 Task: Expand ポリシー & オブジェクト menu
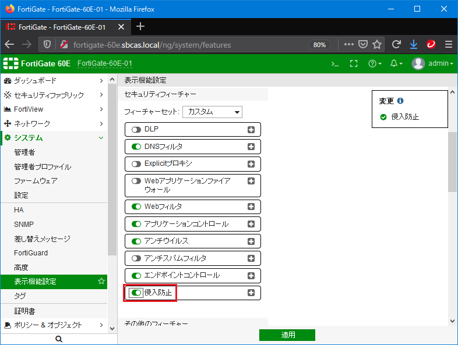click(54, 325)
